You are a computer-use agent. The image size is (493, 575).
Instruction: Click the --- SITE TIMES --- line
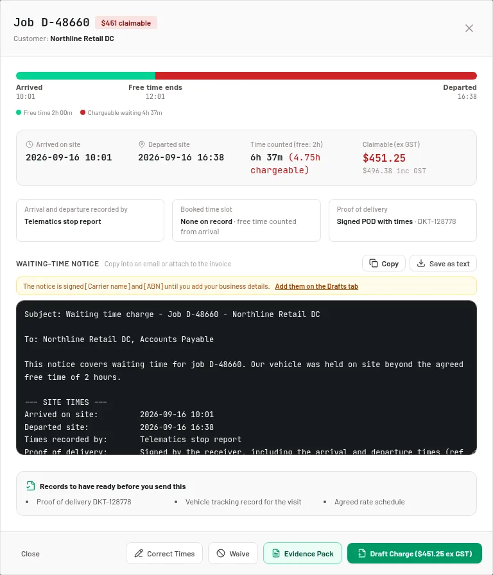(x=65, y=402)
